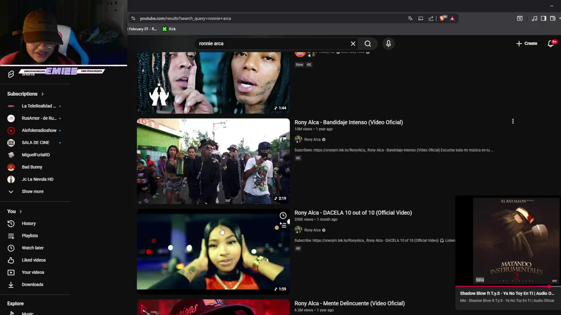Expand the Subscriptions section arrow
The width and height of the screenshot is (561, 315).
(43, 94)
